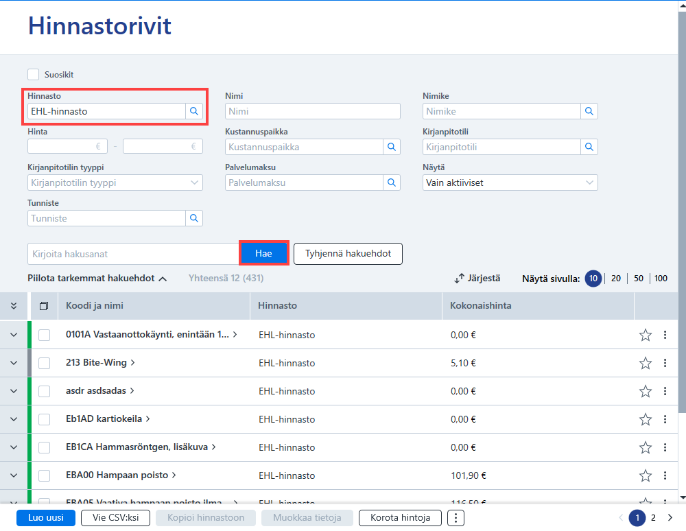Click Vie CSV:ksi export button
Viewport: 686px width, 531px height.
(x=115, y=518)
